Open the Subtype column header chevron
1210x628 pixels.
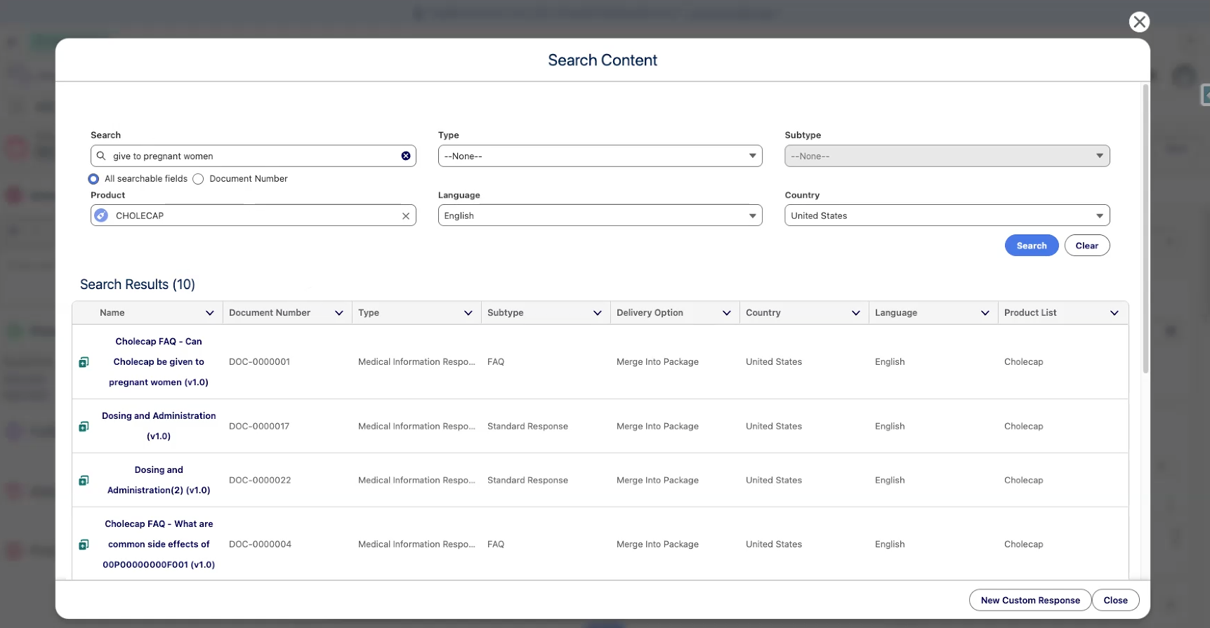pyautogui.click(x=597, y=313)
